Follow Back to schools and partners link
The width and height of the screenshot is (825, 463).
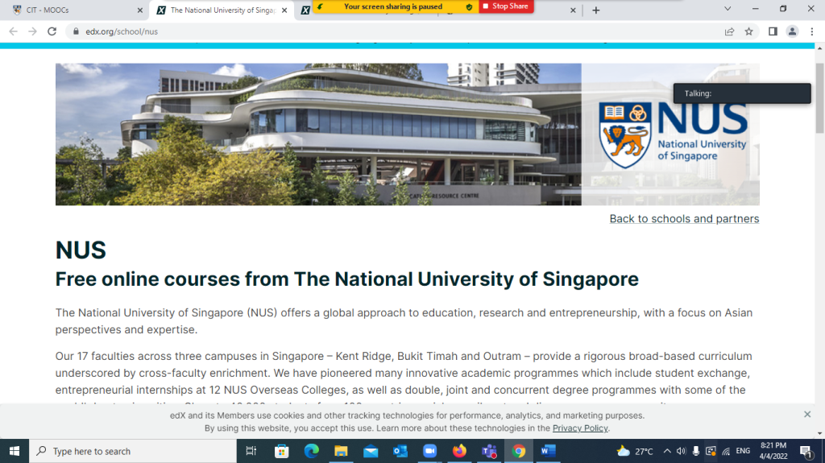pos(684,219)
